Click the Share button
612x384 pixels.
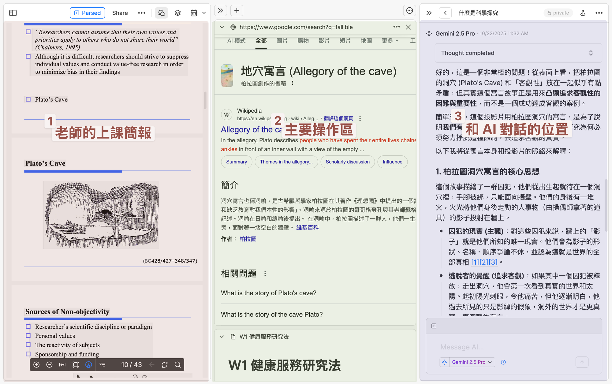pyautogui.click(x=120, y=13)
